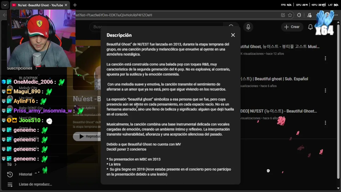341x192 pixels.
Task: Click the line 'Debido a que Beautiful Ghost no cuenta con MV'
Action: click(144, 144)
